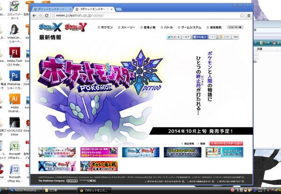Click the red system tray icon
Viewport: 281px width, 194px height.
pos(233,190)
